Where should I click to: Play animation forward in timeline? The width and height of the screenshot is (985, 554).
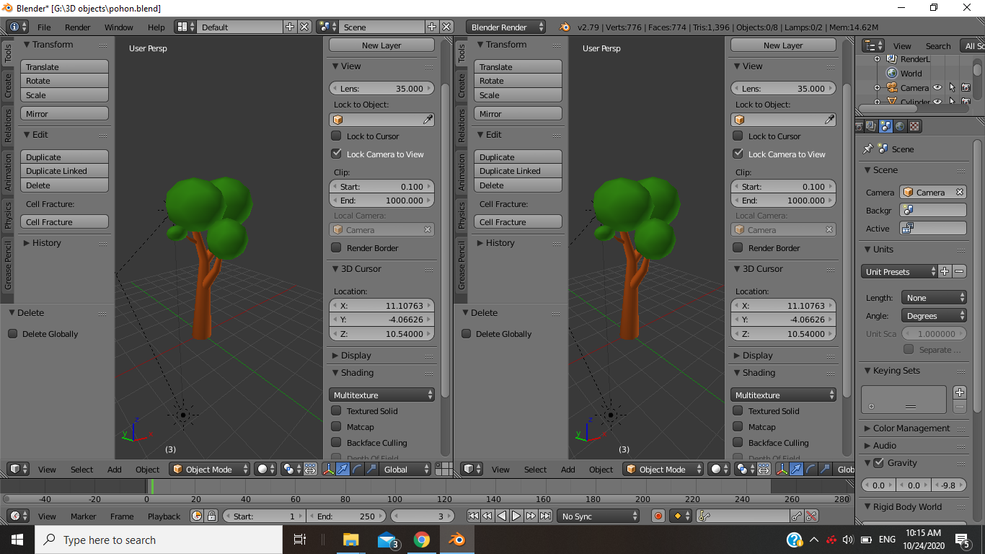tap(516, 516)
